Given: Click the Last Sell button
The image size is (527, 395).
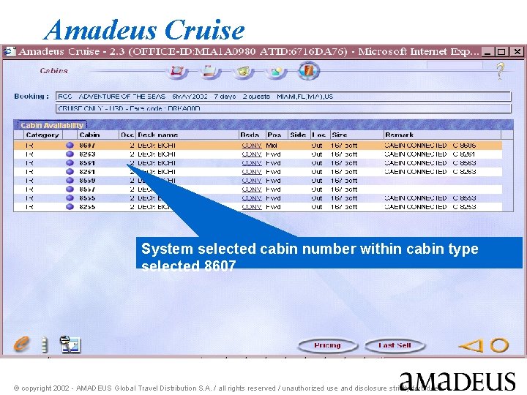Looking at the screenshot, I should point(395,345).
